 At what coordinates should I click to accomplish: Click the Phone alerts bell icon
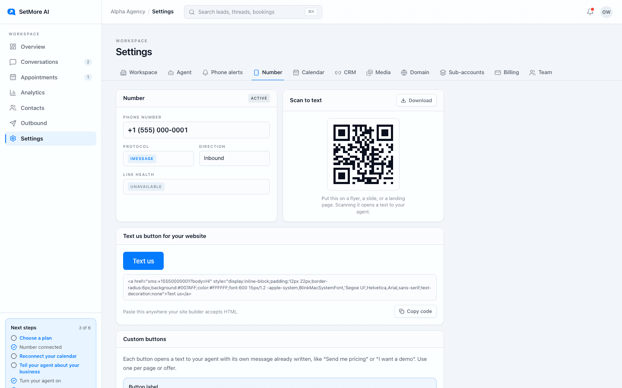205,72
